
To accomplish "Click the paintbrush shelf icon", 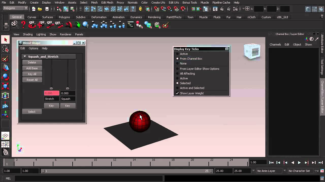I will click(166, 25).
